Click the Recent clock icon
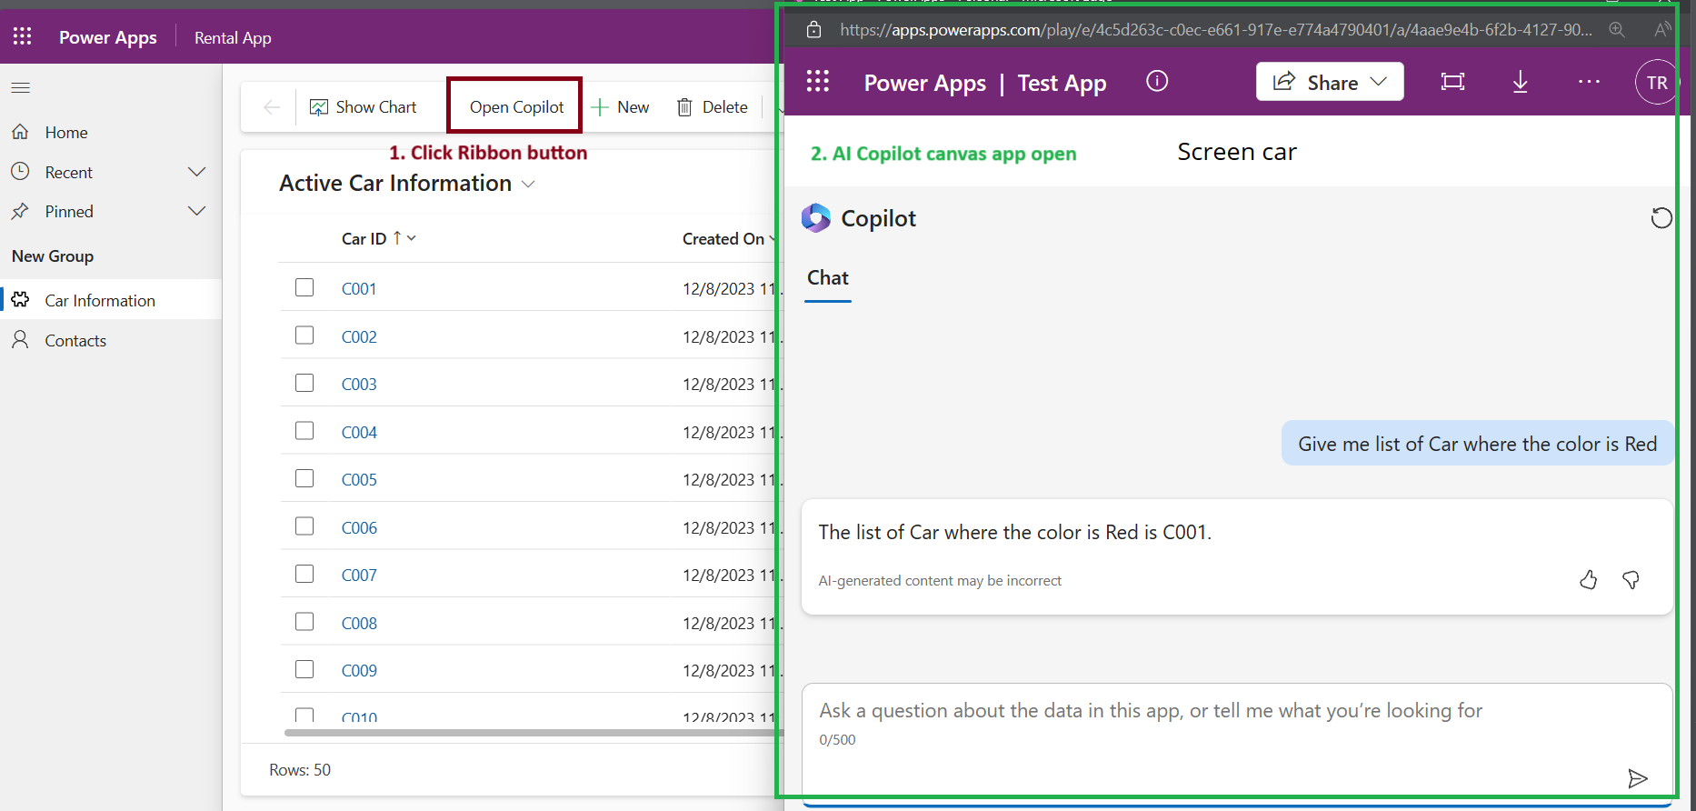 click(20, 171)
